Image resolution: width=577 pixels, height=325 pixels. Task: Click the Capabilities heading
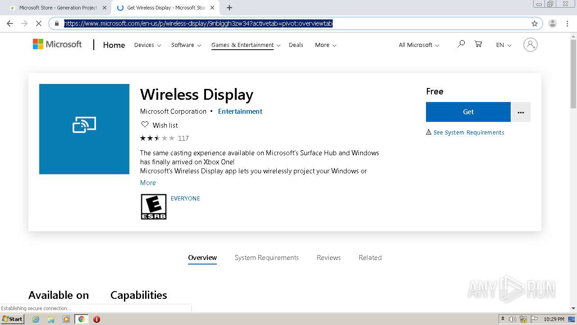(139, 295)
